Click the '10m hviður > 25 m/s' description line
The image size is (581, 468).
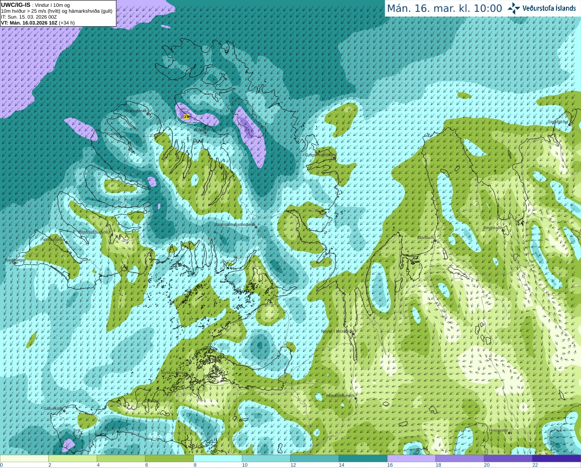pyautogui.click(x=57, y=11)
